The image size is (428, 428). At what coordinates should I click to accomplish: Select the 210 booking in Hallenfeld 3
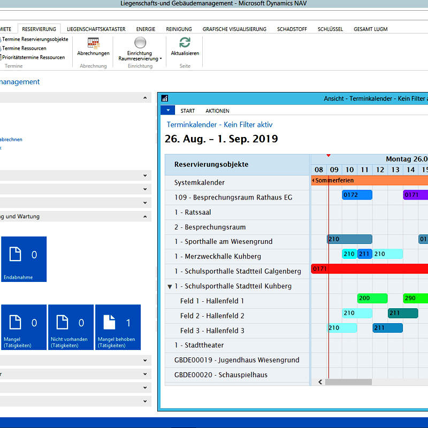pos(342,328)
